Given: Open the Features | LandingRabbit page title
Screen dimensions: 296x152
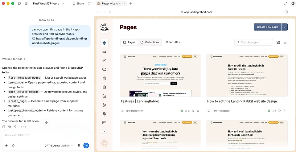Looking at the screenshot, I should click(x=140, y=101).
